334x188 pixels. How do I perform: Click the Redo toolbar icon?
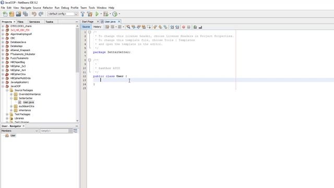point(41,14)
